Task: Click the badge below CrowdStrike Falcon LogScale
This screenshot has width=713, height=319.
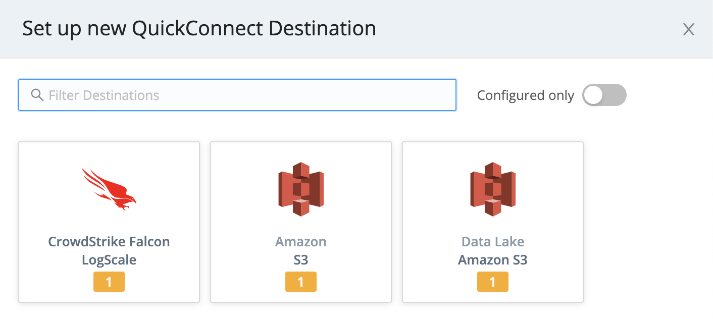Action: [109, 282]
